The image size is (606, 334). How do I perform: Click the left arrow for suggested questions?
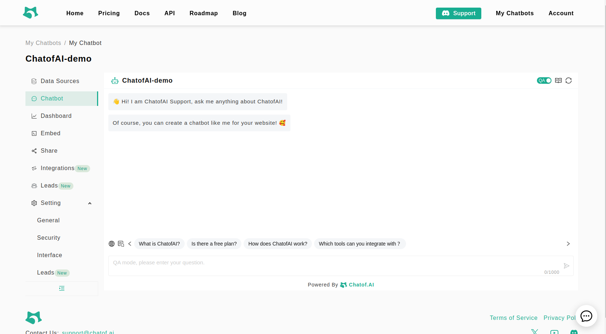(130, 244)
